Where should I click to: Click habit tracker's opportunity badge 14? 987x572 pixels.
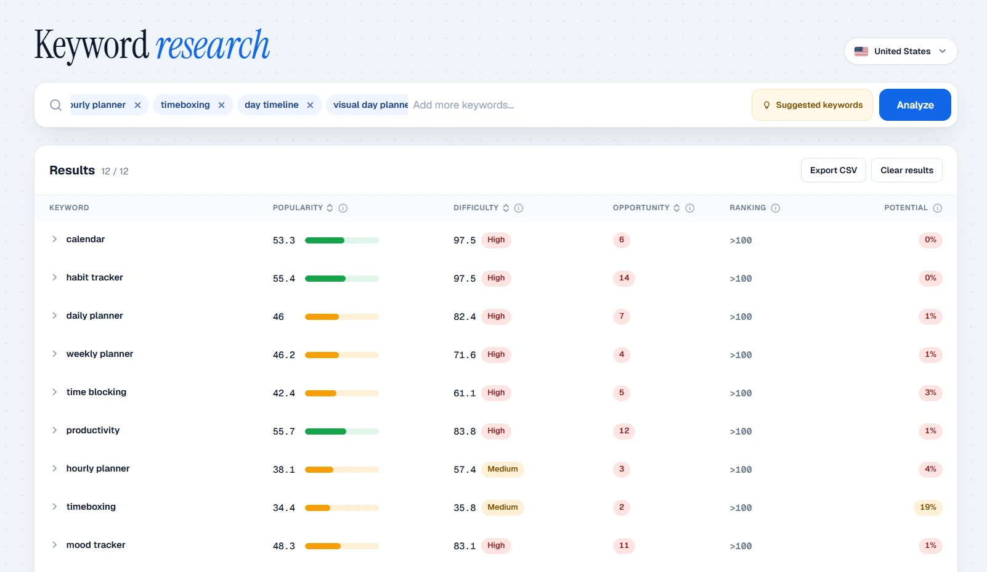(624, 278)
